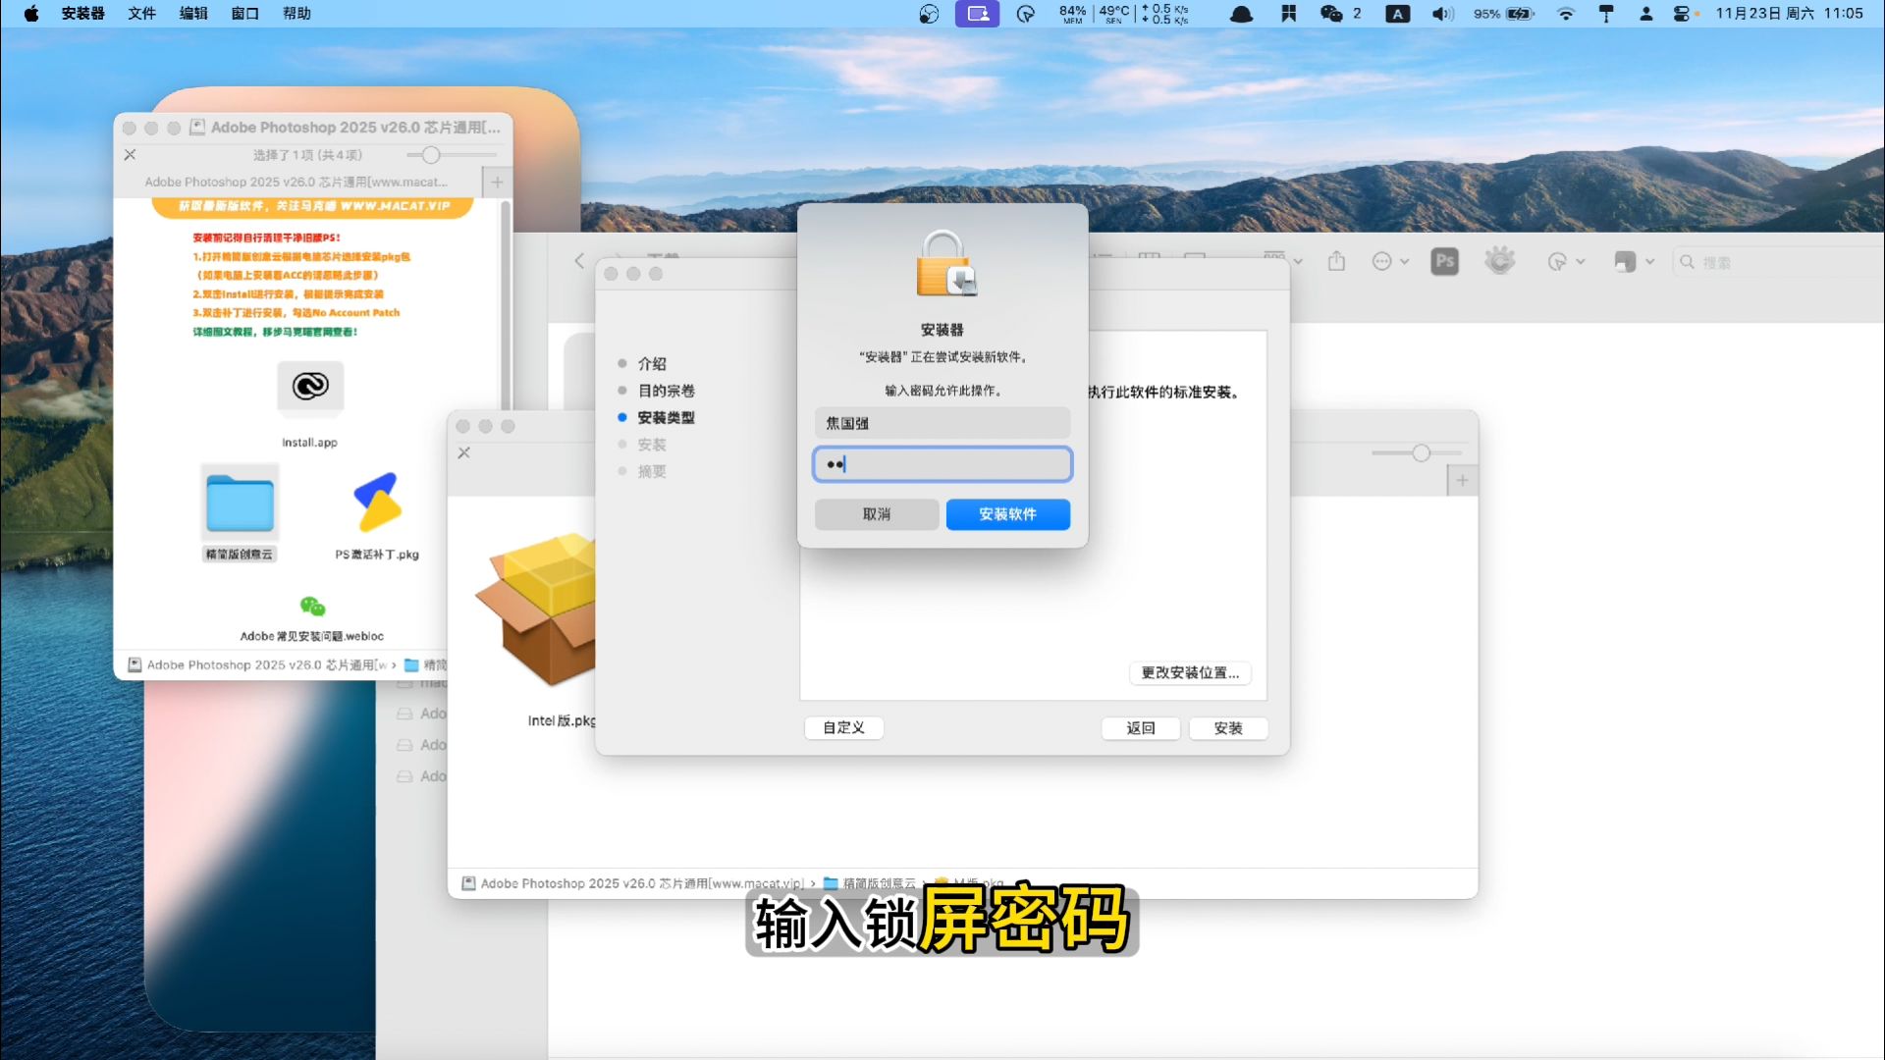Click the lock icon in the password dialog
This screenshot has width=1885, height=1060.
[x=945, y=263]
